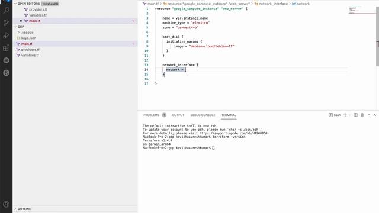
Task: Click the "1 unsaved" badge
Action: tap(50, 4)
